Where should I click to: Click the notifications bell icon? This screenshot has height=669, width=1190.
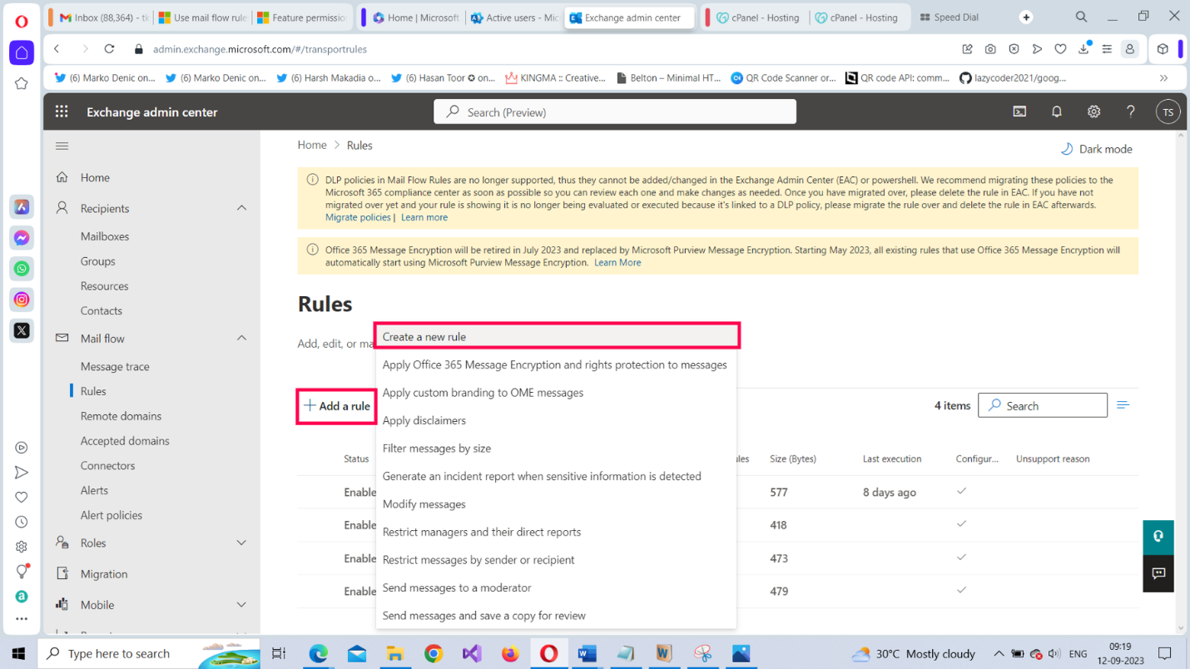point(1056,112)
